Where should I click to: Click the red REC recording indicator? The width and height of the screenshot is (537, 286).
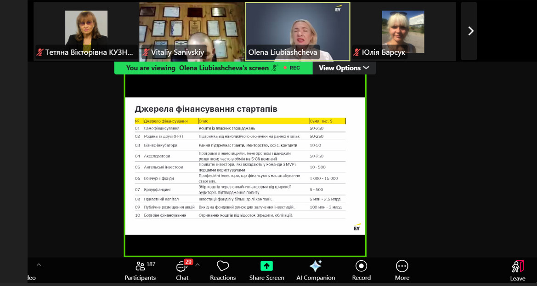pyautogui.click(x=292, y=68)
